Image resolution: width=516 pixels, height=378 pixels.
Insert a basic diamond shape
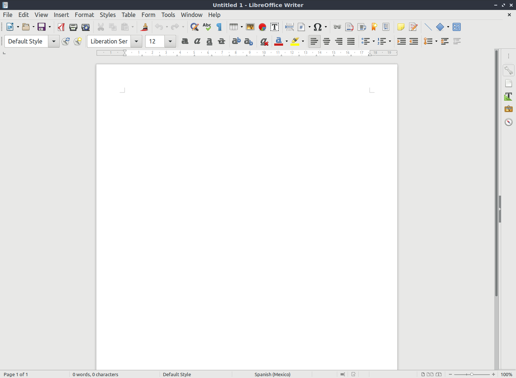point(440,27)
